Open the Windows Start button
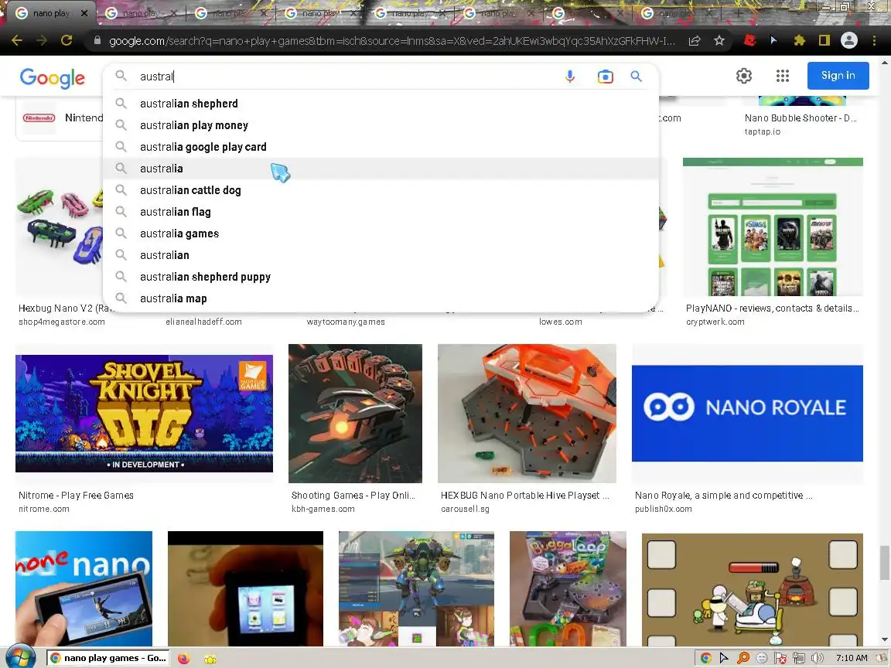 (x=19, y=657)
